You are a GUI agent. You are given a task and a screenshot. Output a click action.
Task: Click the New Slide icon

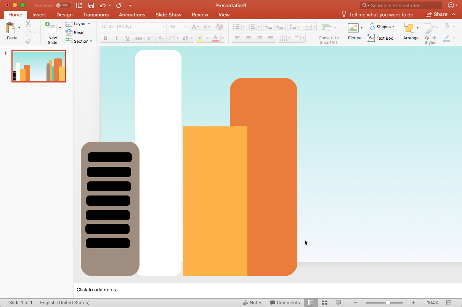(x=51, y=28)
